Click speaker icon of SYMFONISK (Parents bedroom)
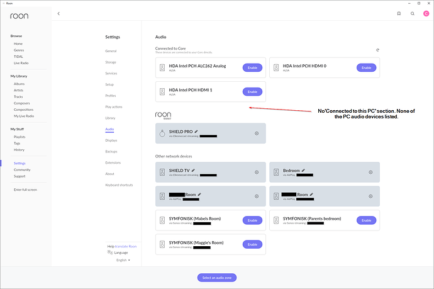The image size is (434, 289). [x=276, y=220]
